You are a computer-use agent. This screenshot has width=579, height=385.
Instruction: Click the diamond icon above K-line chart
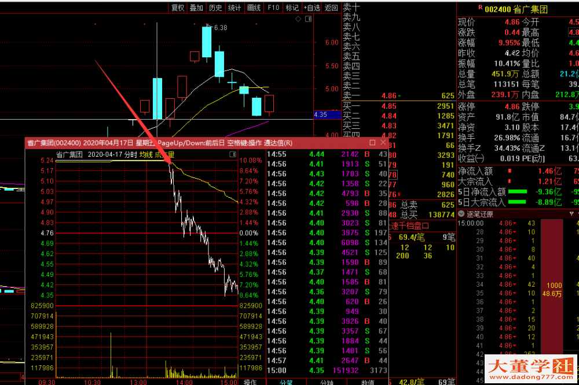point(298,19)
